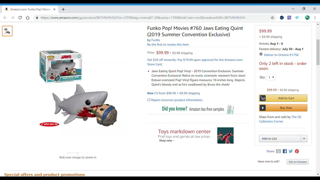This screenshot has width=320, height=180.
Task: Open The OC Collectors Corner seller link
Action: tap(280, 119)
